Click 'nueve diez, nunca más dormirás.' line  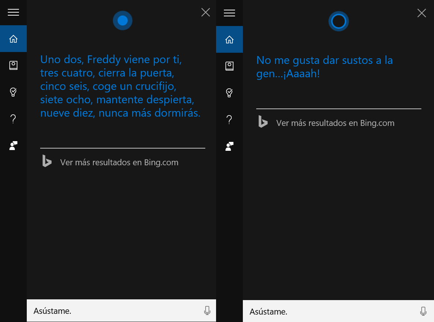[120, 113]
